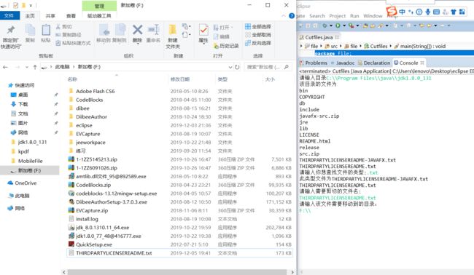Click the New folder icon
The width and height of the screenshot is (474, 275).
click(173, 30)
